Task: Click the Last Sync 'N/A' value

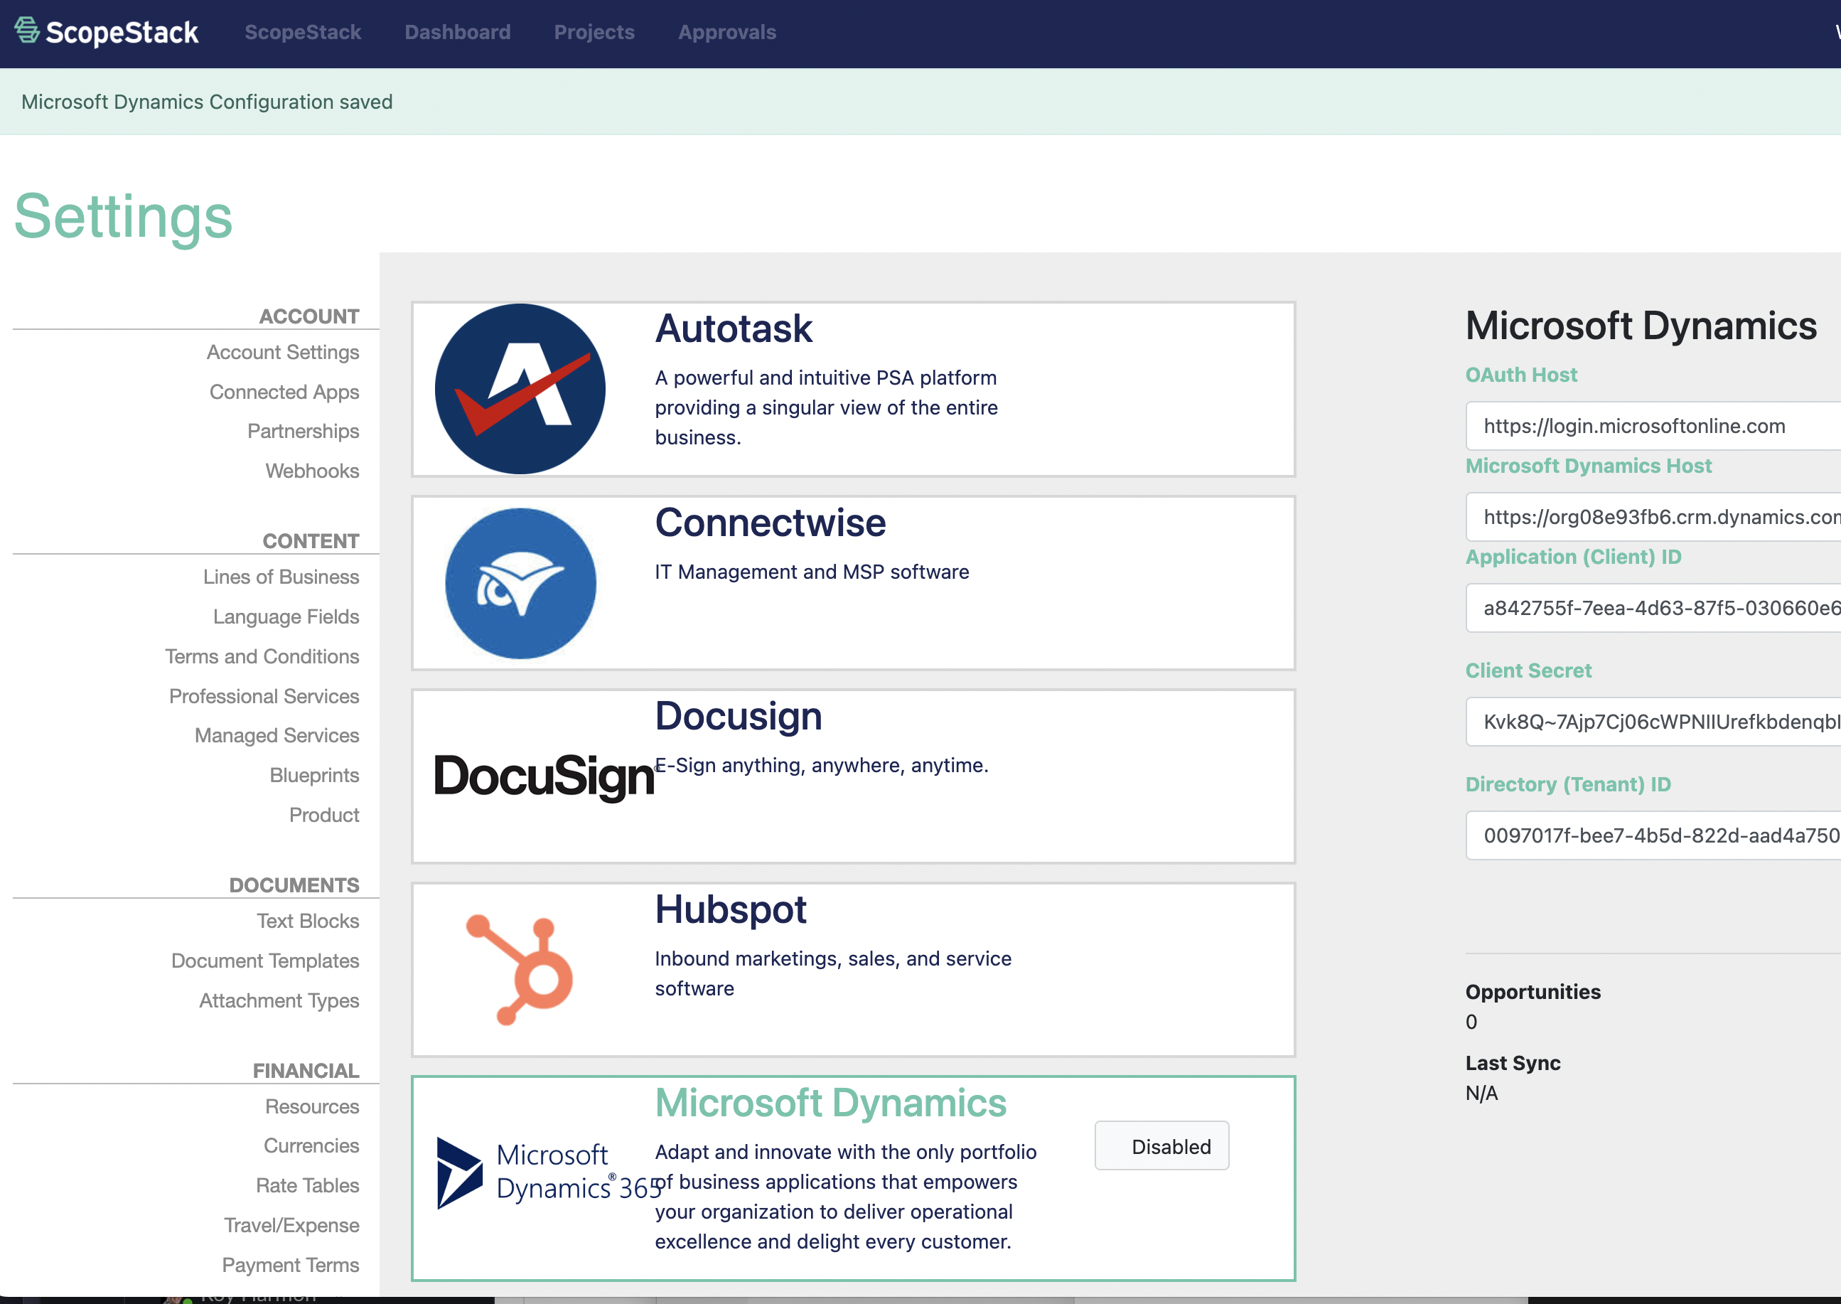Action: [x=1481, y=1093]
